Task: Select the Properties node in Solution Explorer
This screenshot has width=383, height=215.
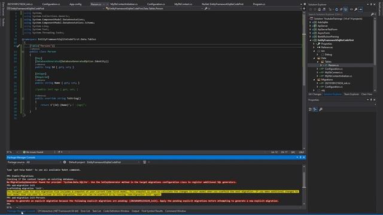Action: tap(327, 44)
